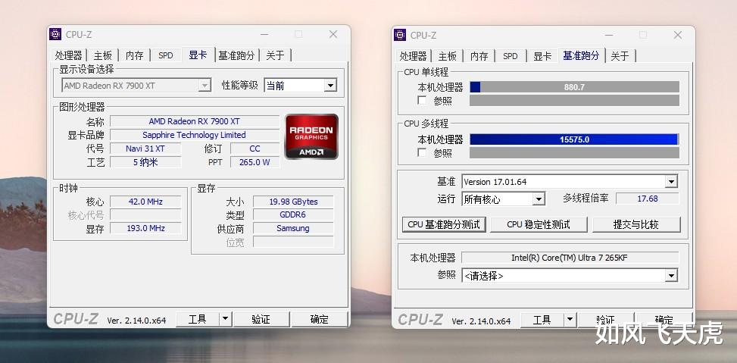Enable 参照 checkbox under CPU 多线程

[x=422, y=153]
